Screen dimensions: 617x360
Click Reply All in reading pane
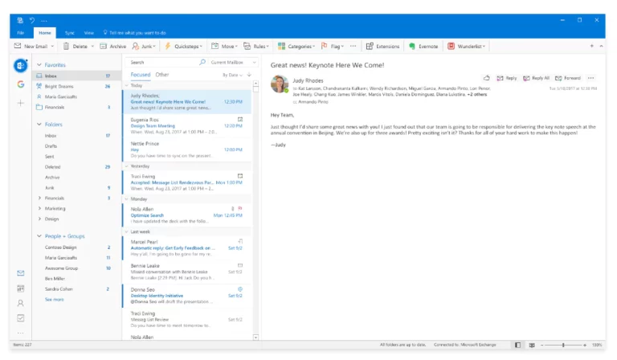[536, 78]
